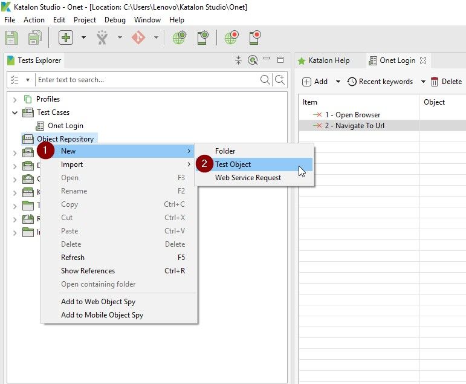
Task: Click the green plus New item icon
Action: coord(66,37)
